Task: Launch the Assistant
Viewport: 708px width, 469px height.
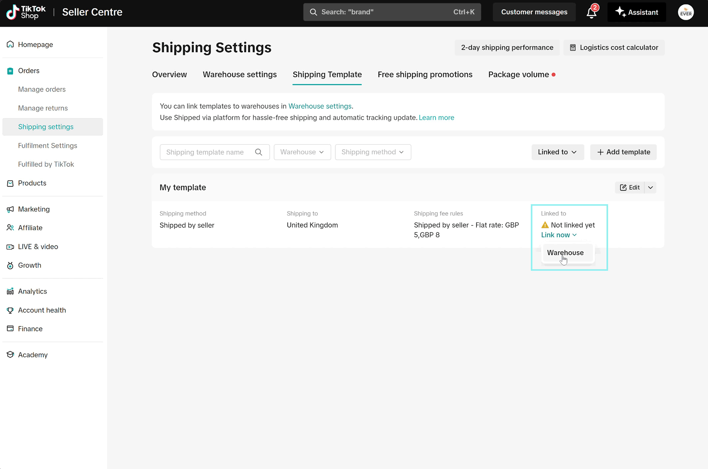Action: 637,12
